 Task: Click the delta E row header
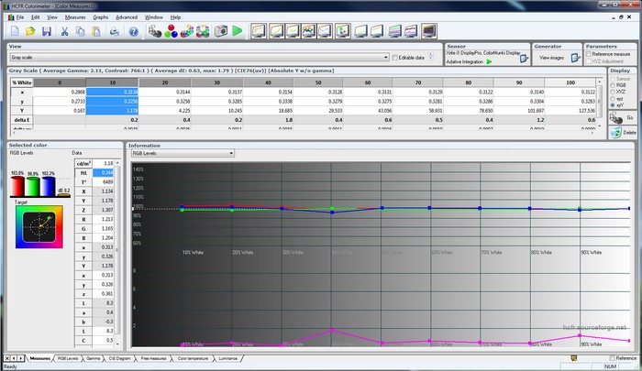pos(22,120)
